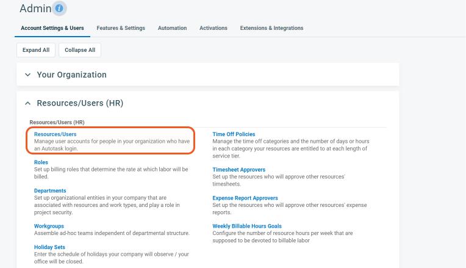Open the Expense Report Approvers link
The image size is (466, 268).
tap(245, 198)
